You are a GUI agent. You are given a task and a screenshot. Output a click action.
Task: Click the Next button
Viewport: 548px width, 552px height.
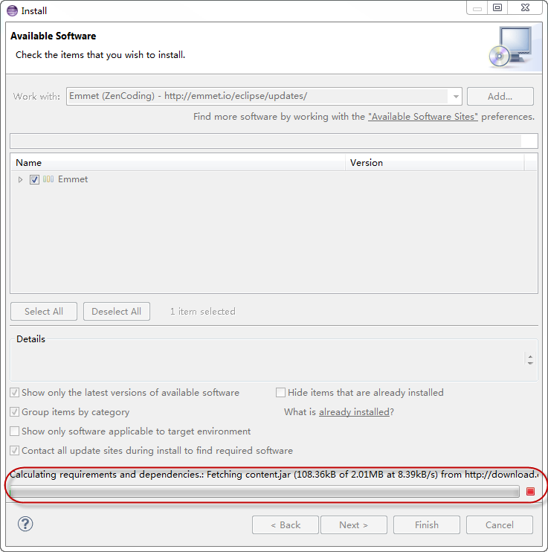pos(354,525)
